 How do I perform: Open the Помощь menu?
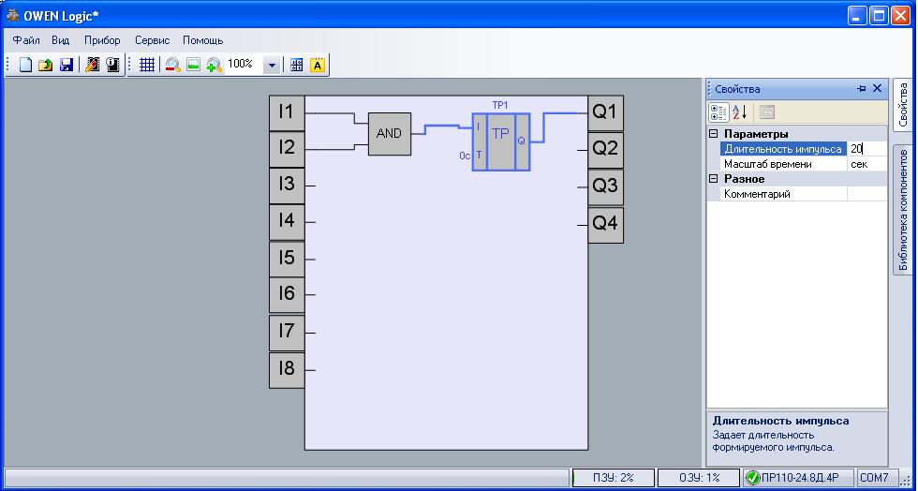(202, 40)
